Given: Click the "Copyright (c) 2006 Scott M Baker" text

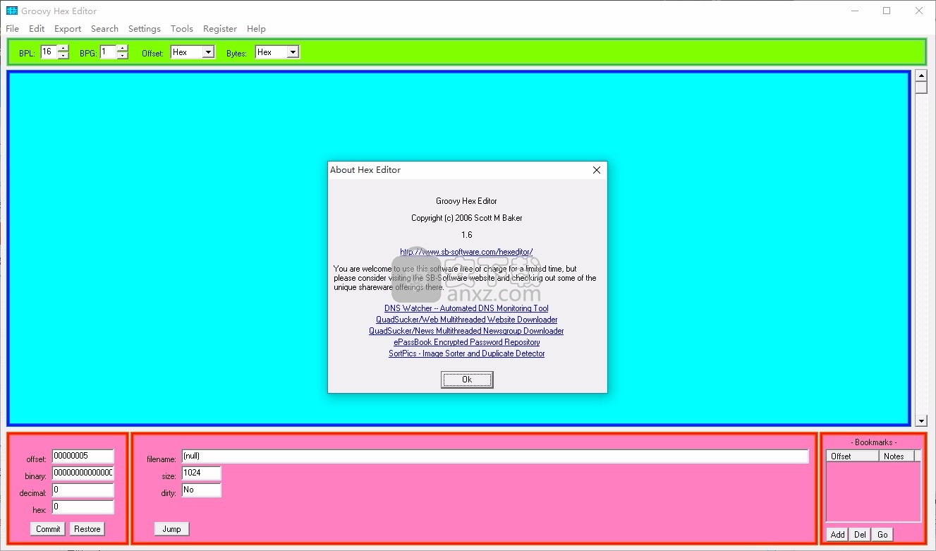Looking at the screenshot, I should [467, 218].
